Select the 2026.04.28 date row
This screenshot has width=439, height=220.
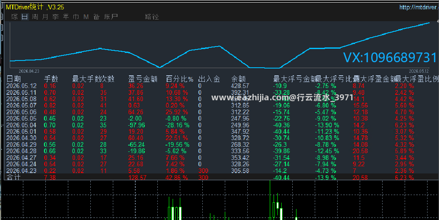21,151
